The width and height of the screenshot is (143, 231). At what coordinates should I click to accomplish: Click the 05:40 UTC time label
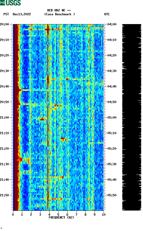pyautogui.click(x=112, y=179)
